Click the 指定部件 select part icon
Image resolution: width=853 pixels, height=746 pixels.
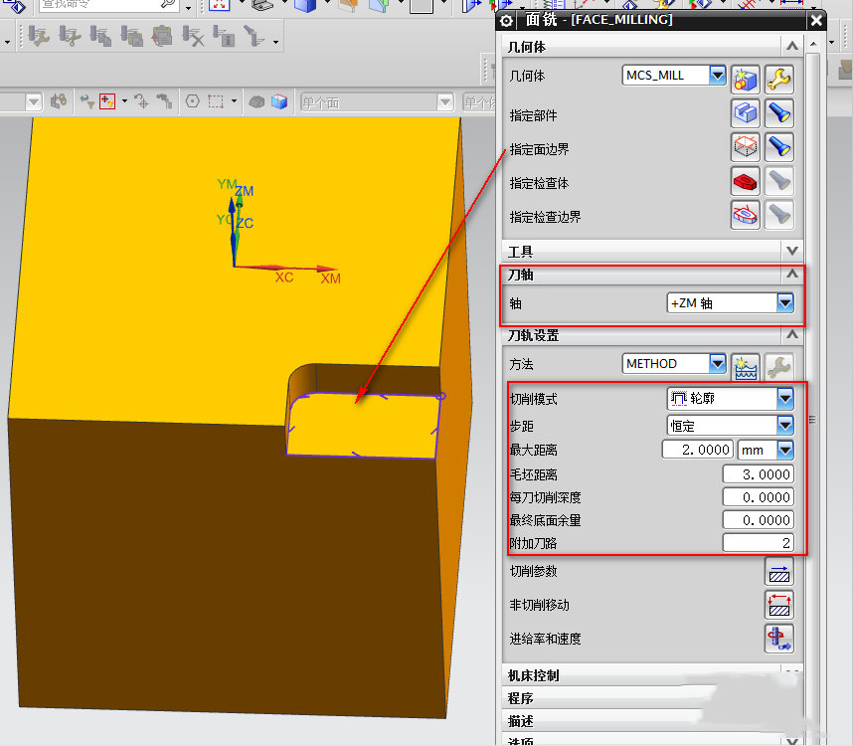pyautogui.click(x=746, y=113)
